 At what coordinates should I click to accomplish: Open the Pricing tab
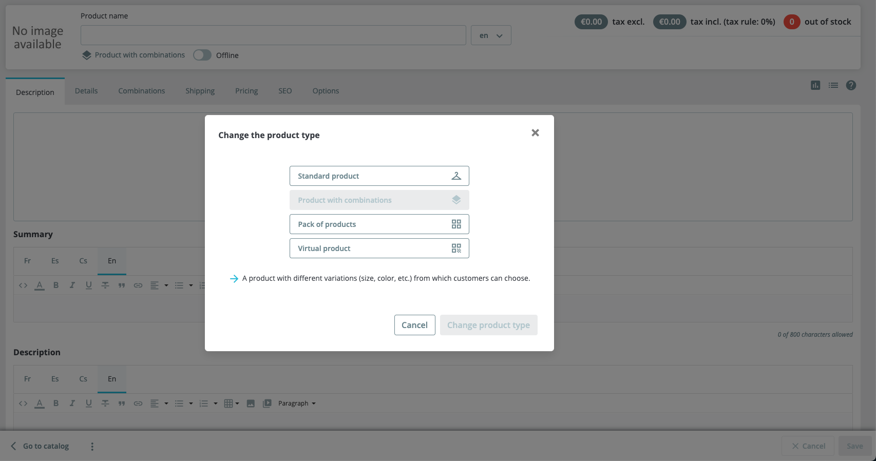(246, 91)
